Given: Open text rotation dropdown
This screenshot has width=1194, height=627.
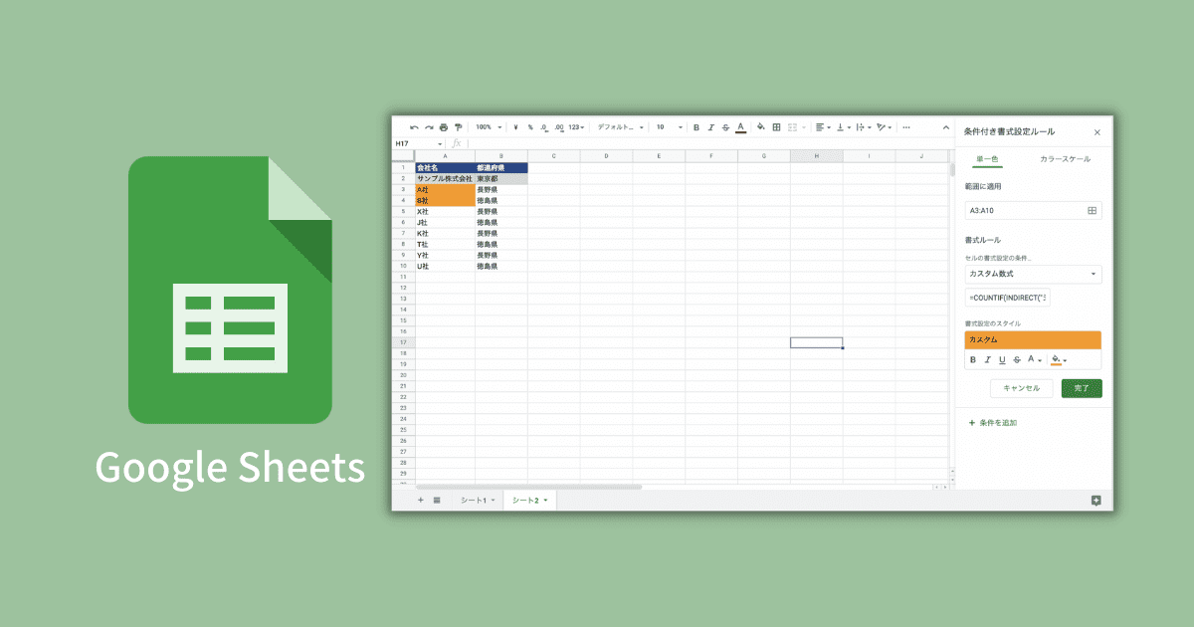Looking at the screenshot, I should (x=884, y=127).
